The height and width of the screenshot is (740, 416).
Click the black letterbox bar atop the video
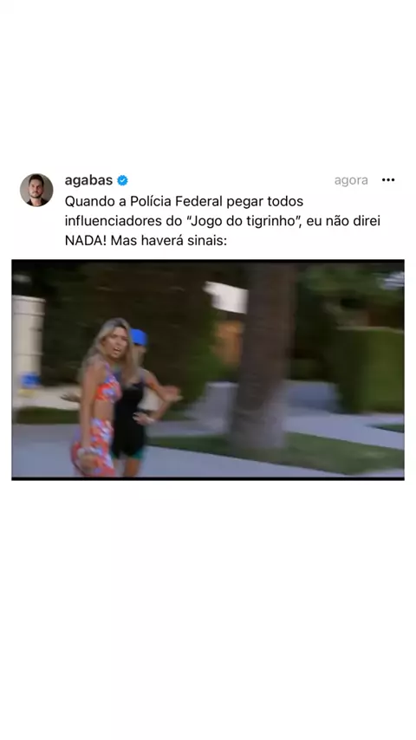(208, 261)
